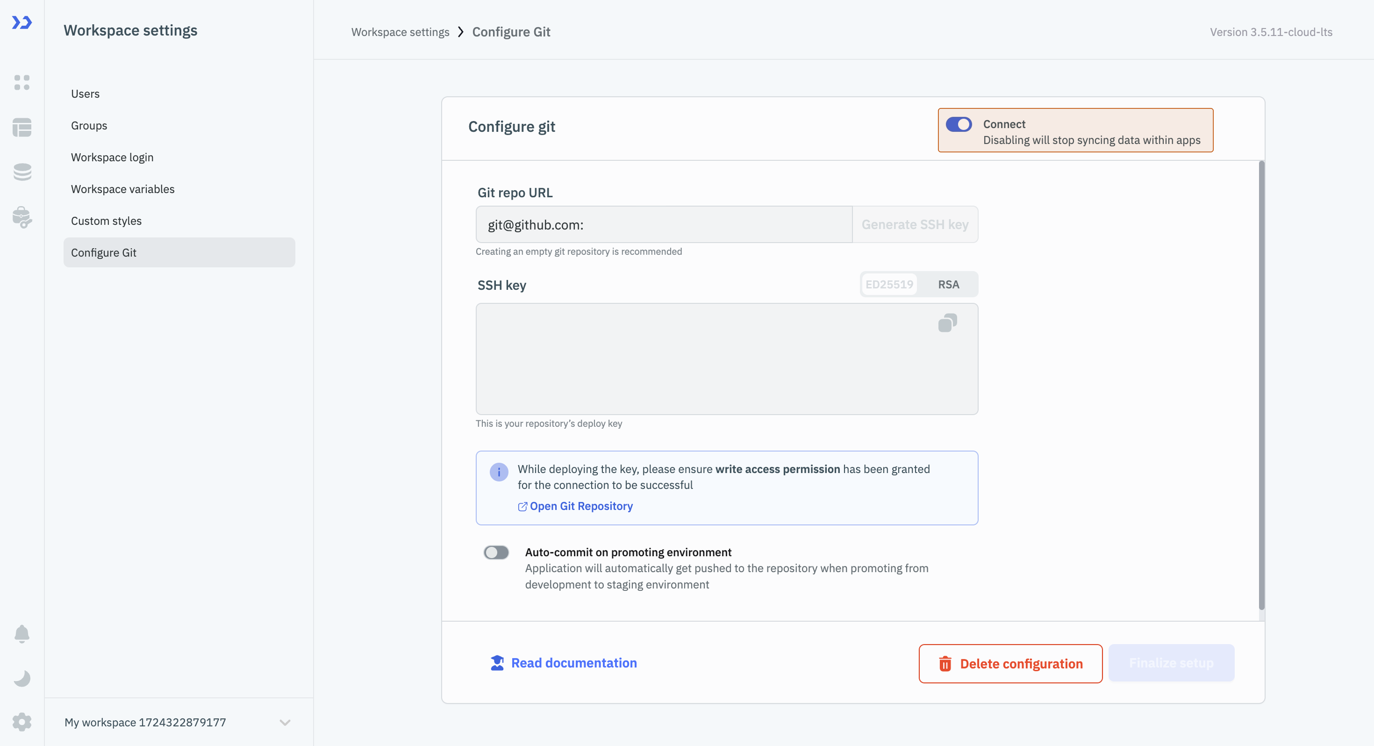Viewport: 1374px width, 746px height.
Task: Open the workspace constants briefcase icon
Action: tap(22, 217)
